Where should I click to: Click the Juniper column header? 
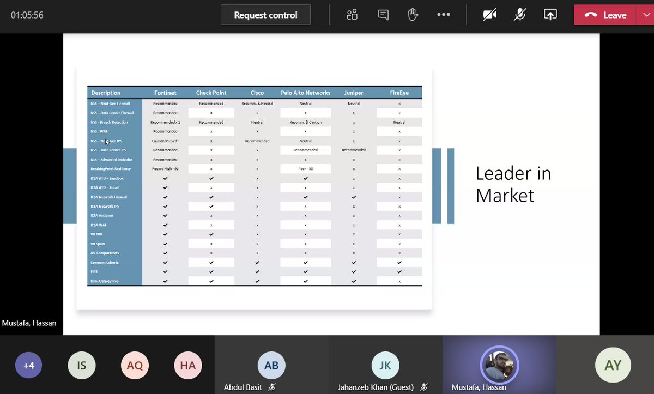point(354,93)
